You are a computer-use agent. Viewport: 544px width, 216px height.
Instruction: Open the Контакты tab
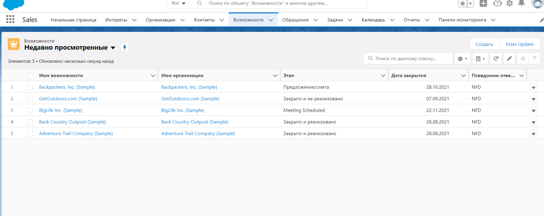pyautogui.click(x=204, y=20)
